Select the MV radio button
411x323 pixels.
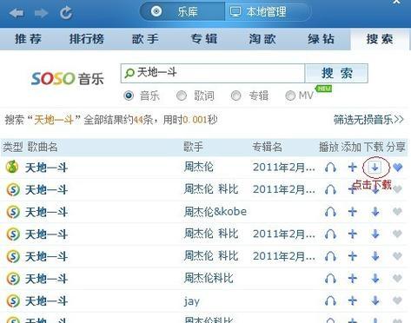coord(290,96)
